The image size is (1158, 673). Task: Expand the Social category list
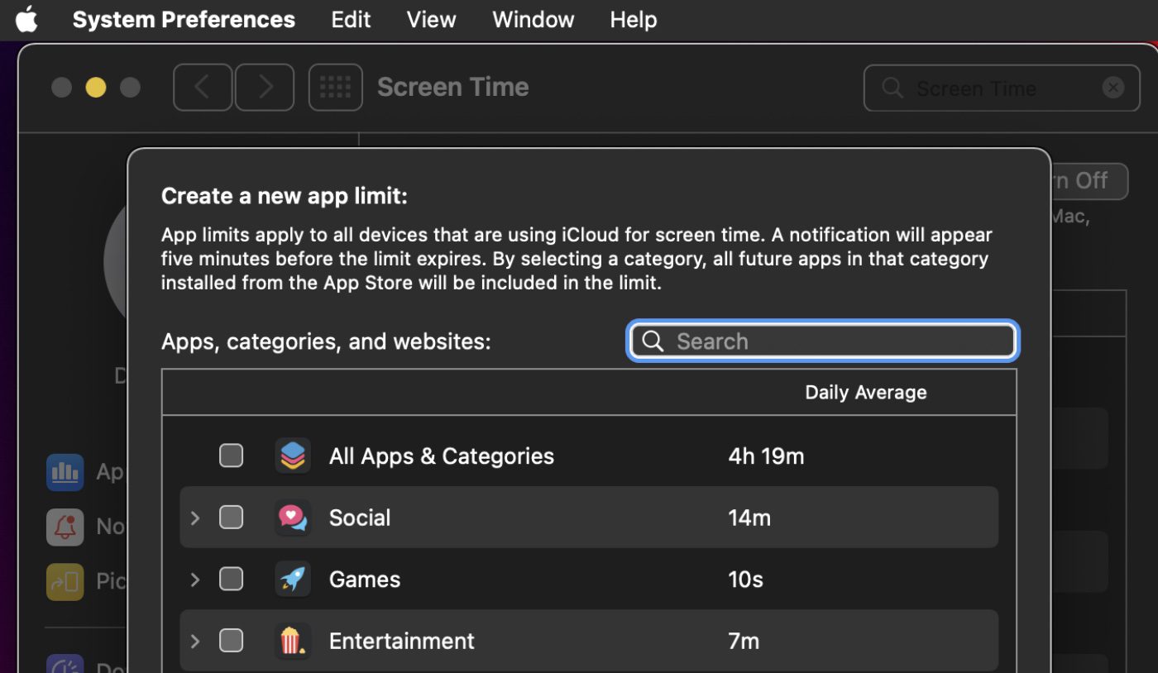195,518
